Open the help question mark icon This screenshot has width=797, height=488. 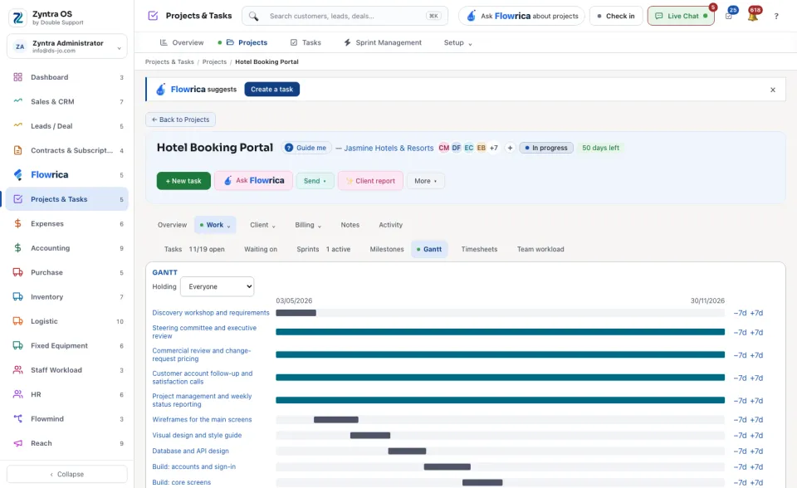(x=776, y=17)
